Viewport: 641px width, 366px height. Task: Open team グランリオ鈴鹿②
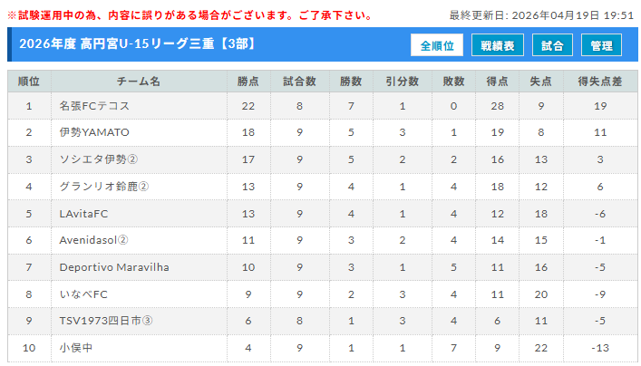pyautogui.click(x=103, y=187)
